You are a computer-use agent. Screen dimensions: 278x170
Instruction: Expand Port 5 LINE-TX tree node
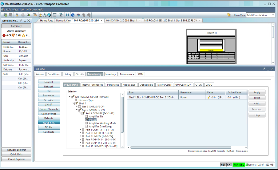[x=80, y=136]
